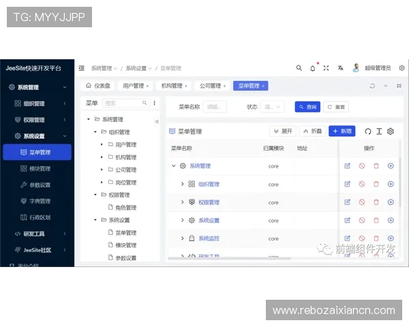
Task: Open the language translation icon
Action: pyautogui.click(x=340, y=68)
